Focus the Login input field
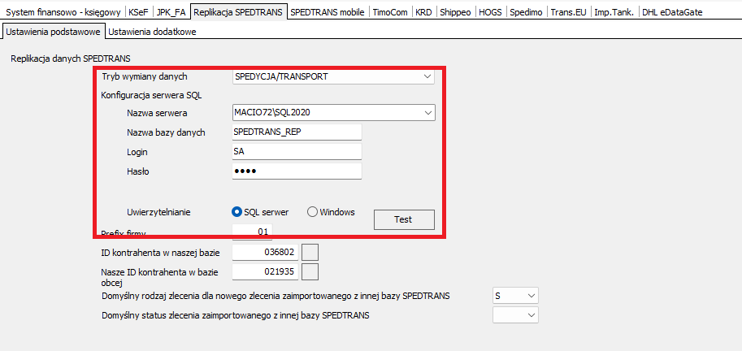742x351 pixels. point(296,152)
